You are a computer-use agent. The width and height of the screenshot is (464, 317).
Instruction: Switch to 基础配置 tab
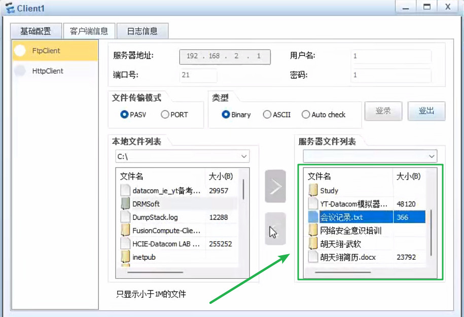(x=36, y=31)
